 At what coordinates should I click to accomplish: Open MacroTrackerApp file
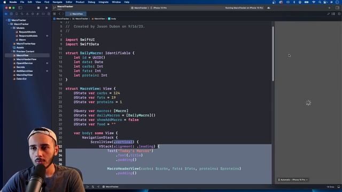(26, 44)
